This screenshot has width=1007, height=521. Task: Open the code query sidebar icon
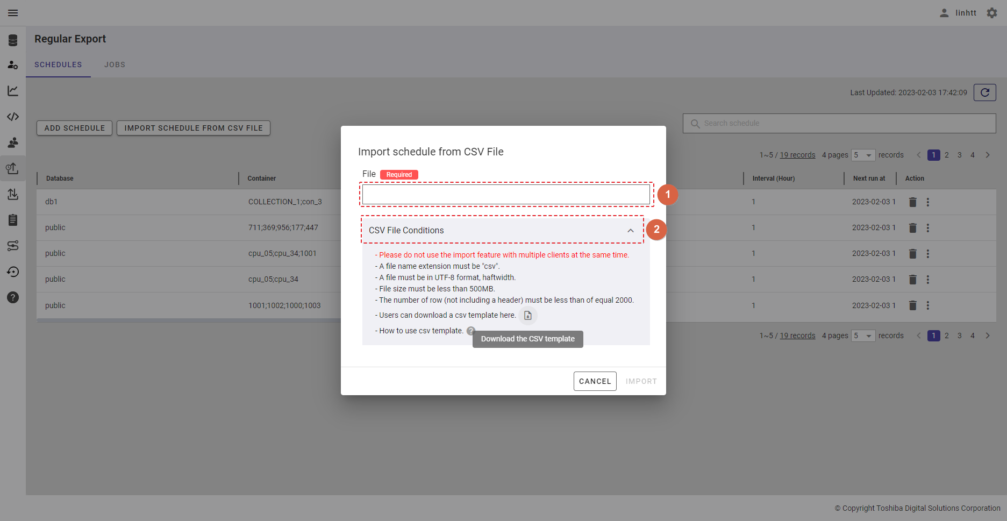click(x=13, y=117)
